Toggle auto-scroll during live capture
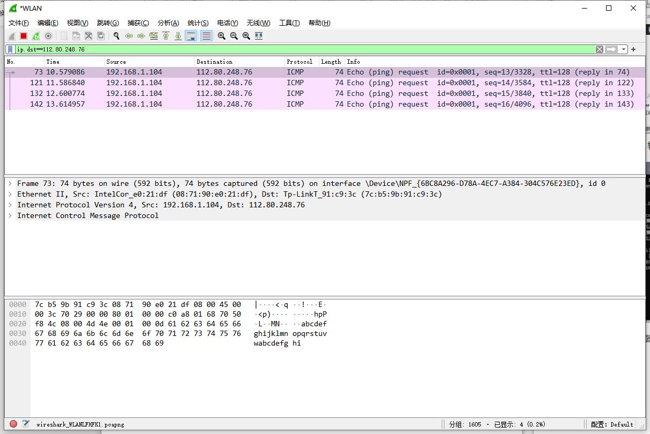 (191, 36)
